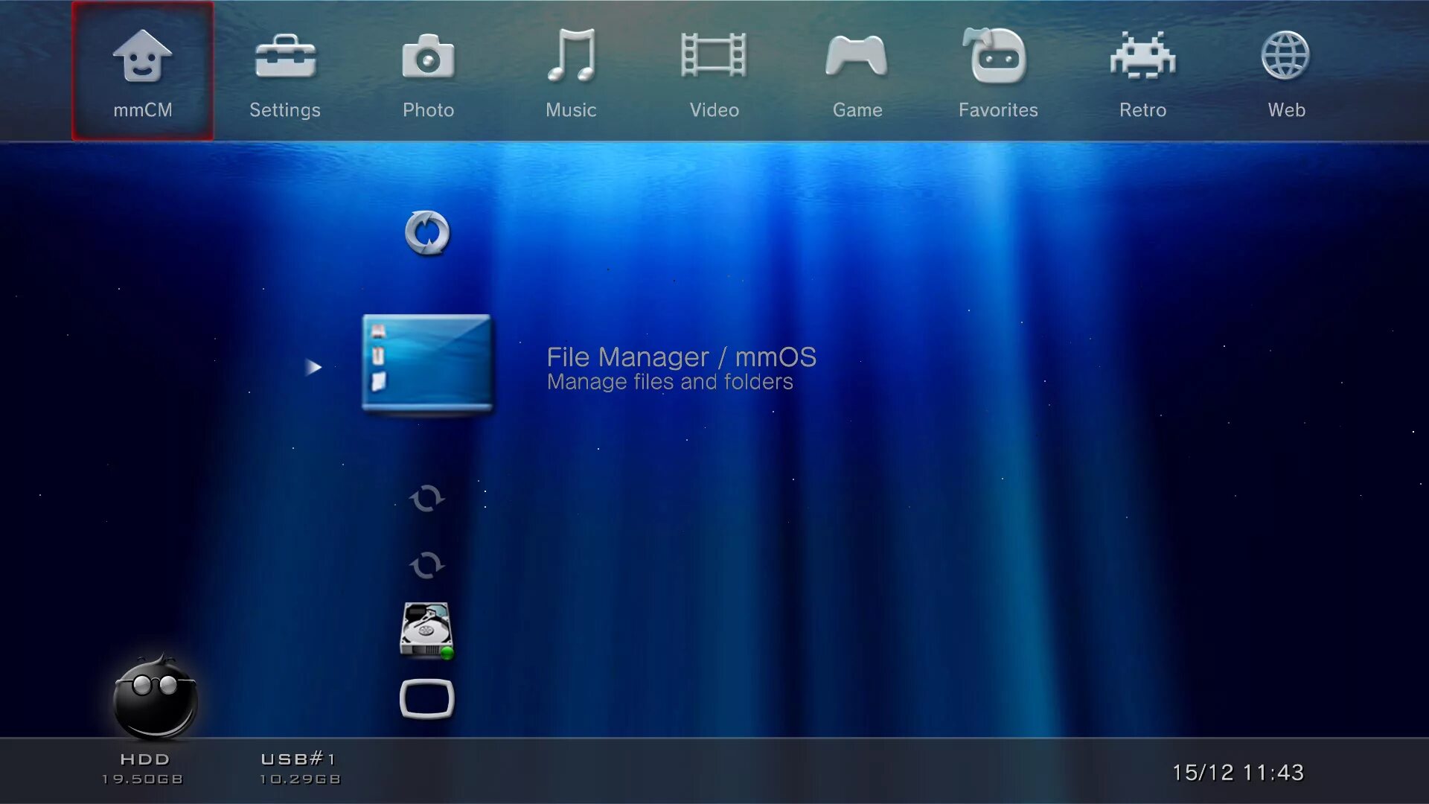Click the USB#1 10.29GB status label
Screen dimensions: 1429x804
pyautogui.click(x=300, y=768)
